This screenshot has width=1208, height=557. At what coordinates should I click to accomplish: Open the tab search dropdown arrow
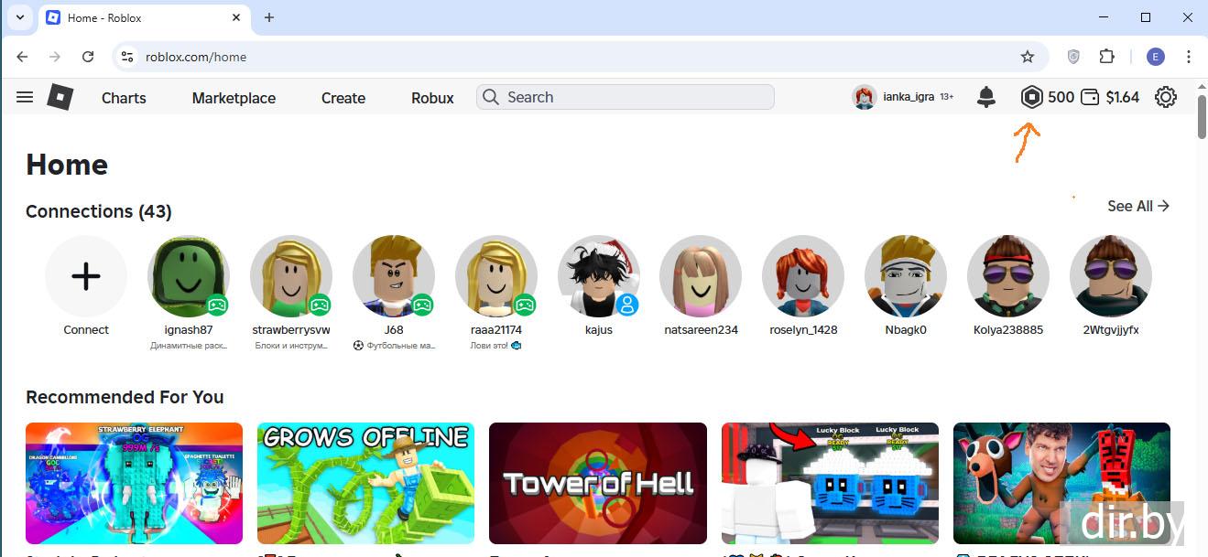pyautogui.click(x=19, y=17)
